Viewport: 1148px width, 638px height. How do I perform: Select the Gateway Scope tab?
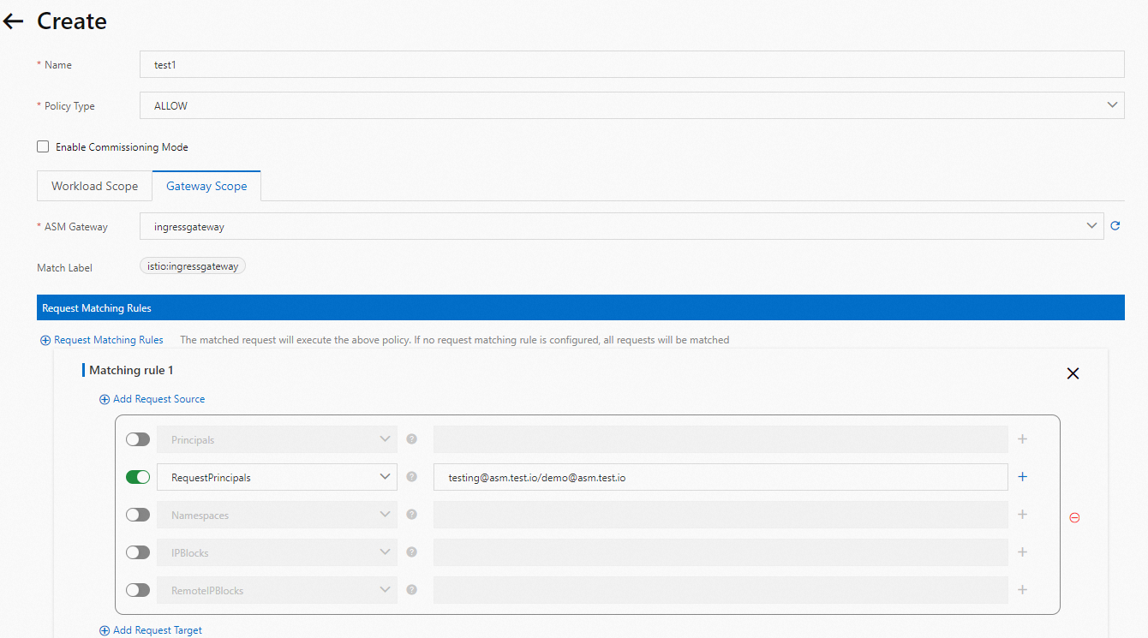[x=206, y=185]
